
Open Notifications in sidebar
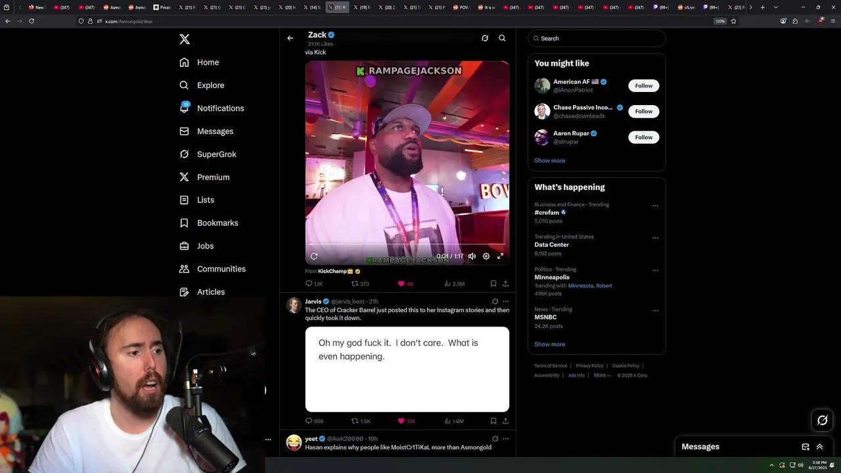[x=212, y=108]
